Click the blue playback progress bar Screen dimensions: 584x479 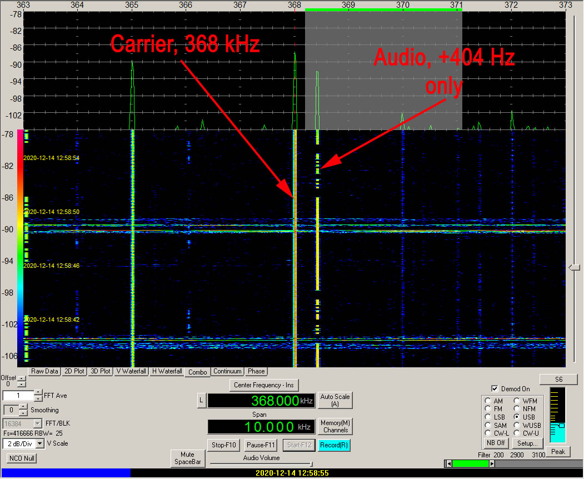tap(66, 473)
